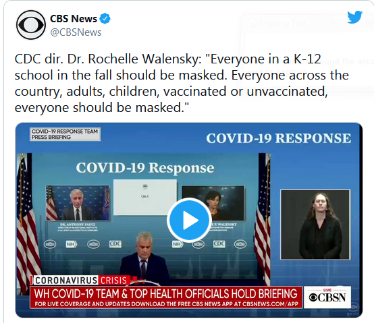374x323 pixels.
Task: Click the CBSNEWS.COM/APP download text
Action: (270, 304)
